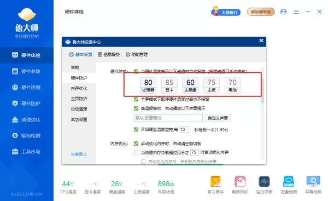
Task: Open 硬件防护 in the left sidebar
Action: (27, 104)
